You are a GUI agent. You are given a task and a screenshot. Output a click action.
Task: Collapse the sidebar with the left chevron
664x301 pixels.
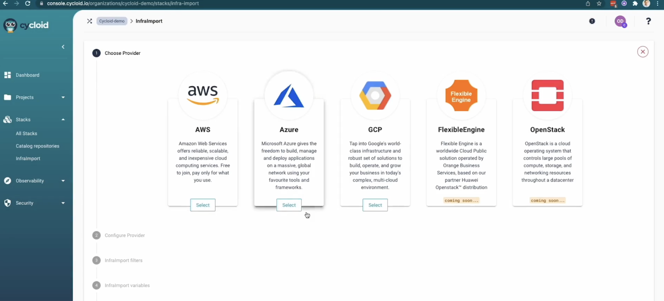(63, 47)
